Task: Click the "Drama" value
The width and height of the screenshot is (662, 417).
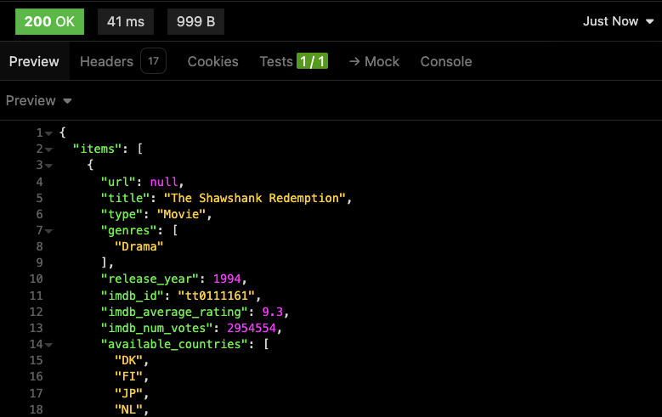Action: click(139, 246)
